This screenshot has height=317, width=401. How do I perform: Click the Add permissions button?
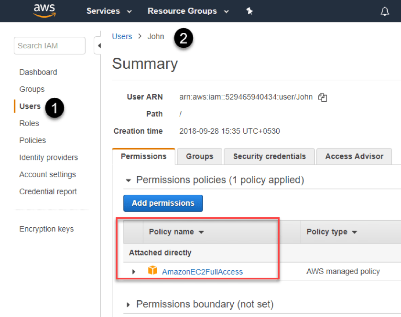[163, 203]
